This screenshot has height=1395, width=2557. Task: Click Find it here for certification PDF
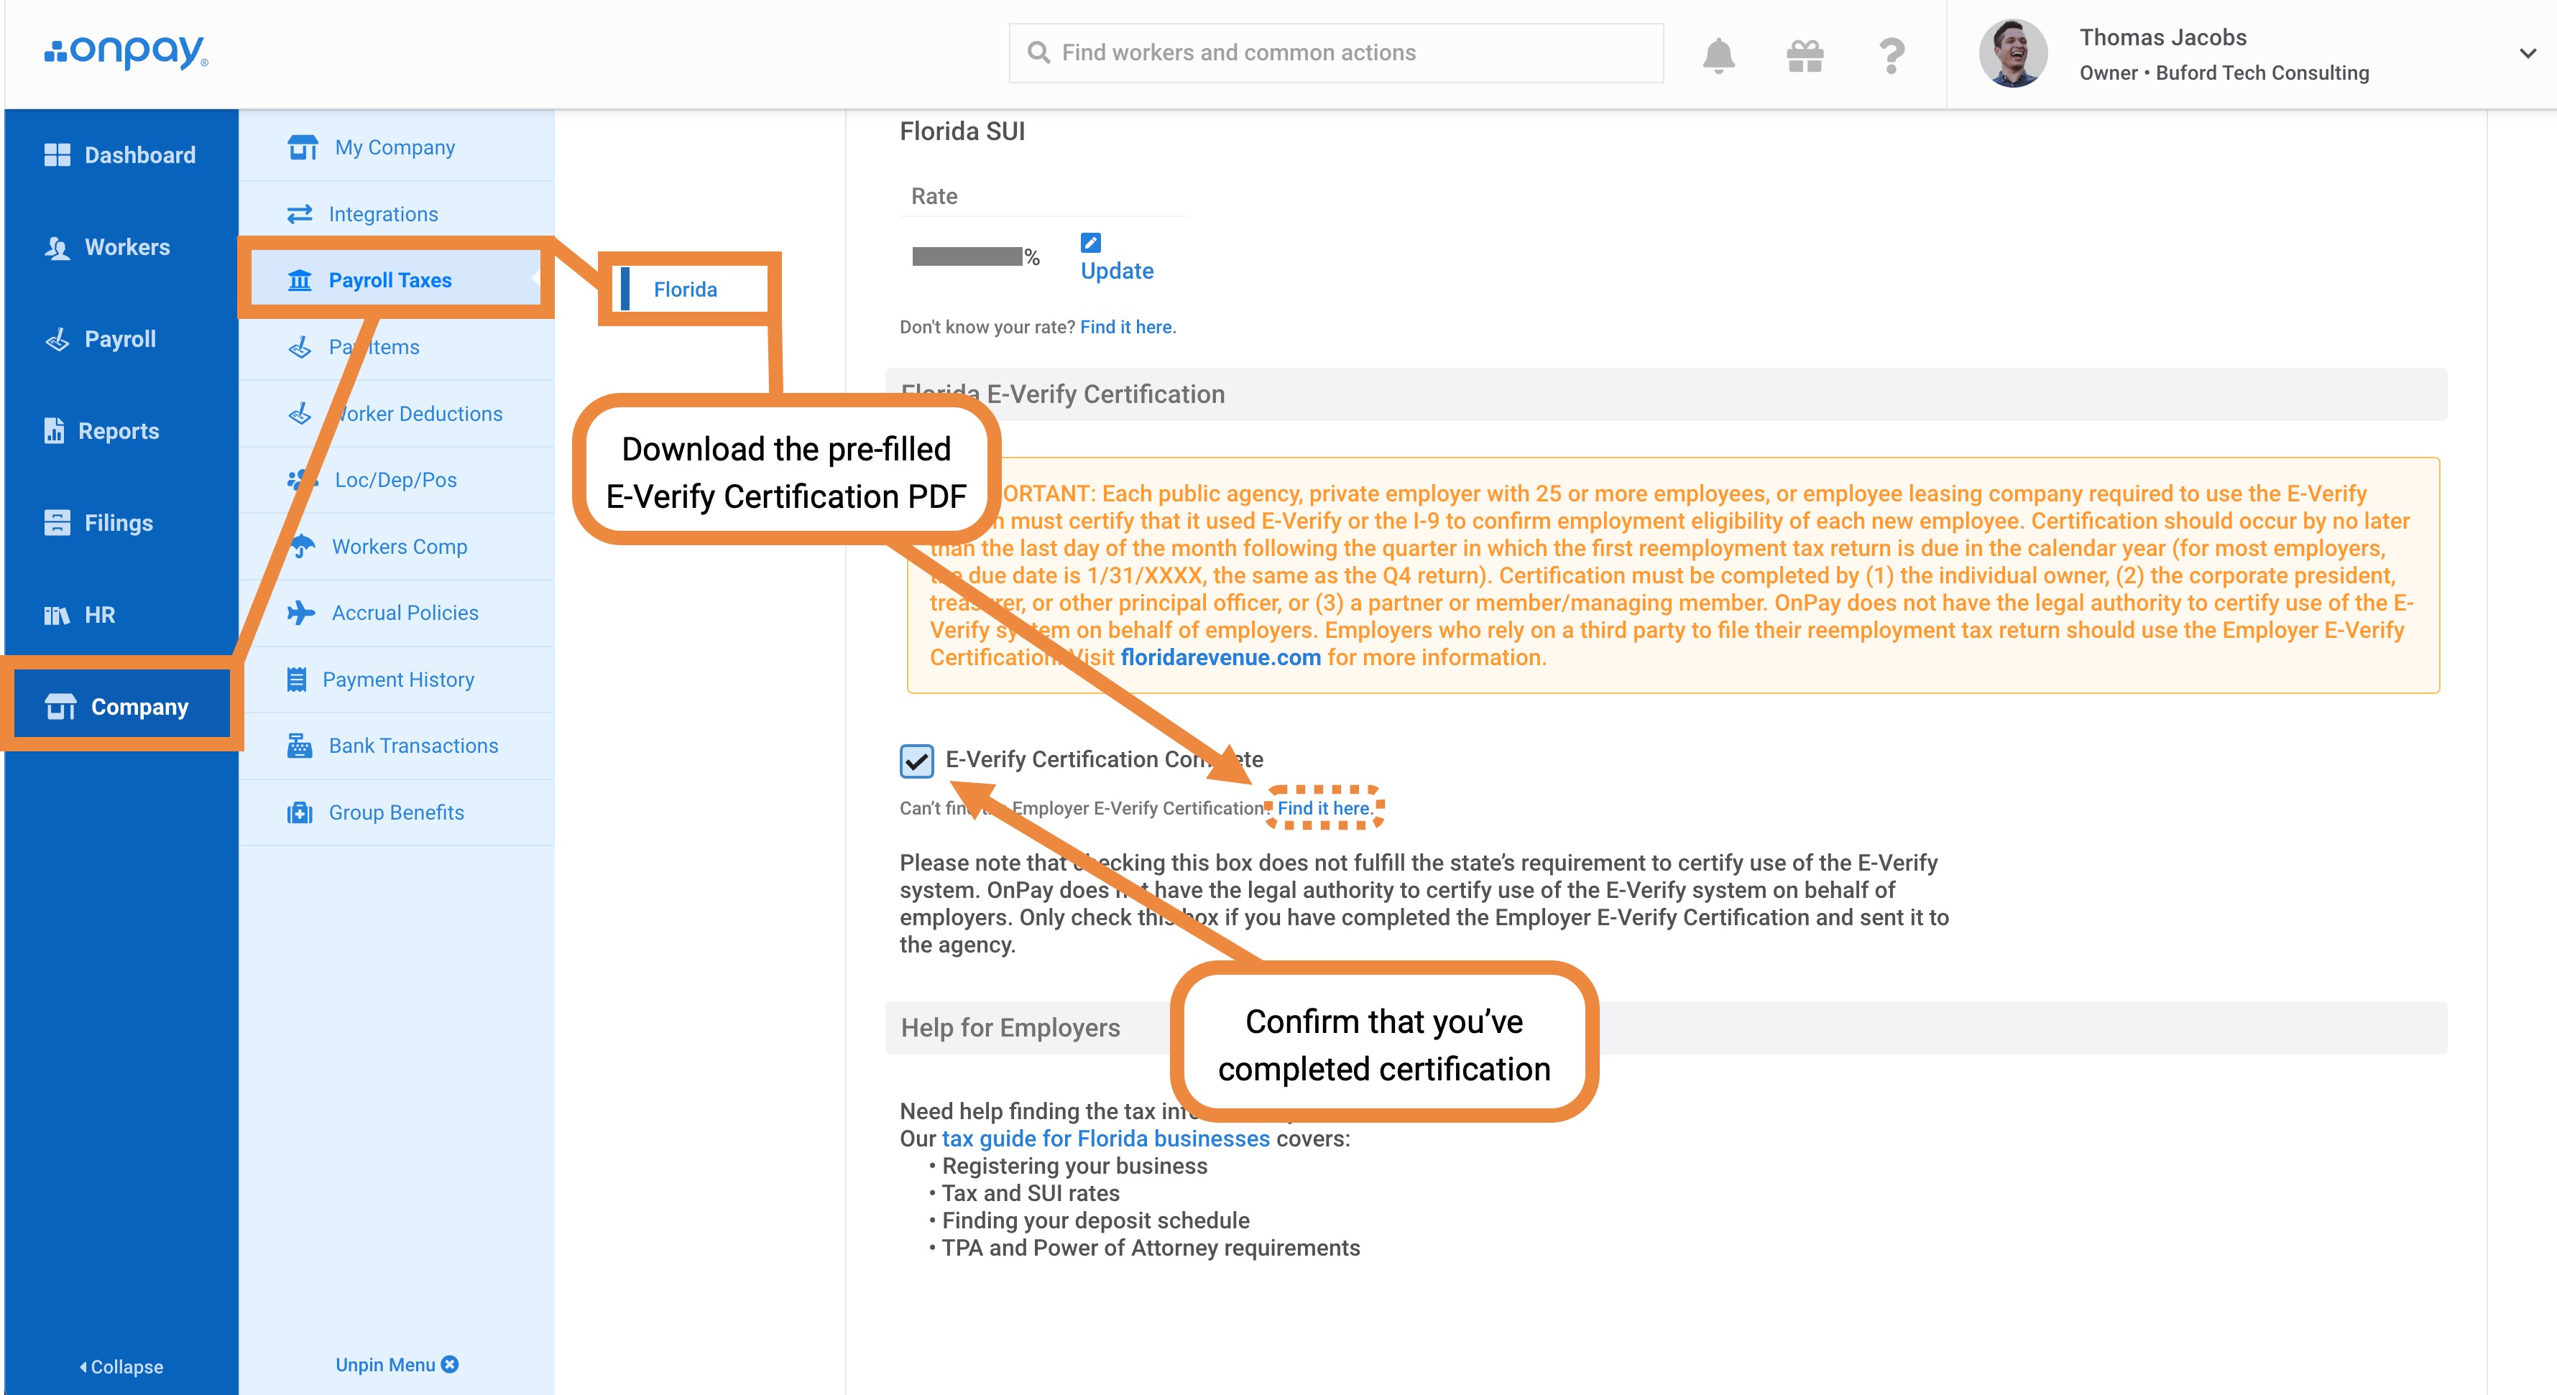coord(1324,807)
